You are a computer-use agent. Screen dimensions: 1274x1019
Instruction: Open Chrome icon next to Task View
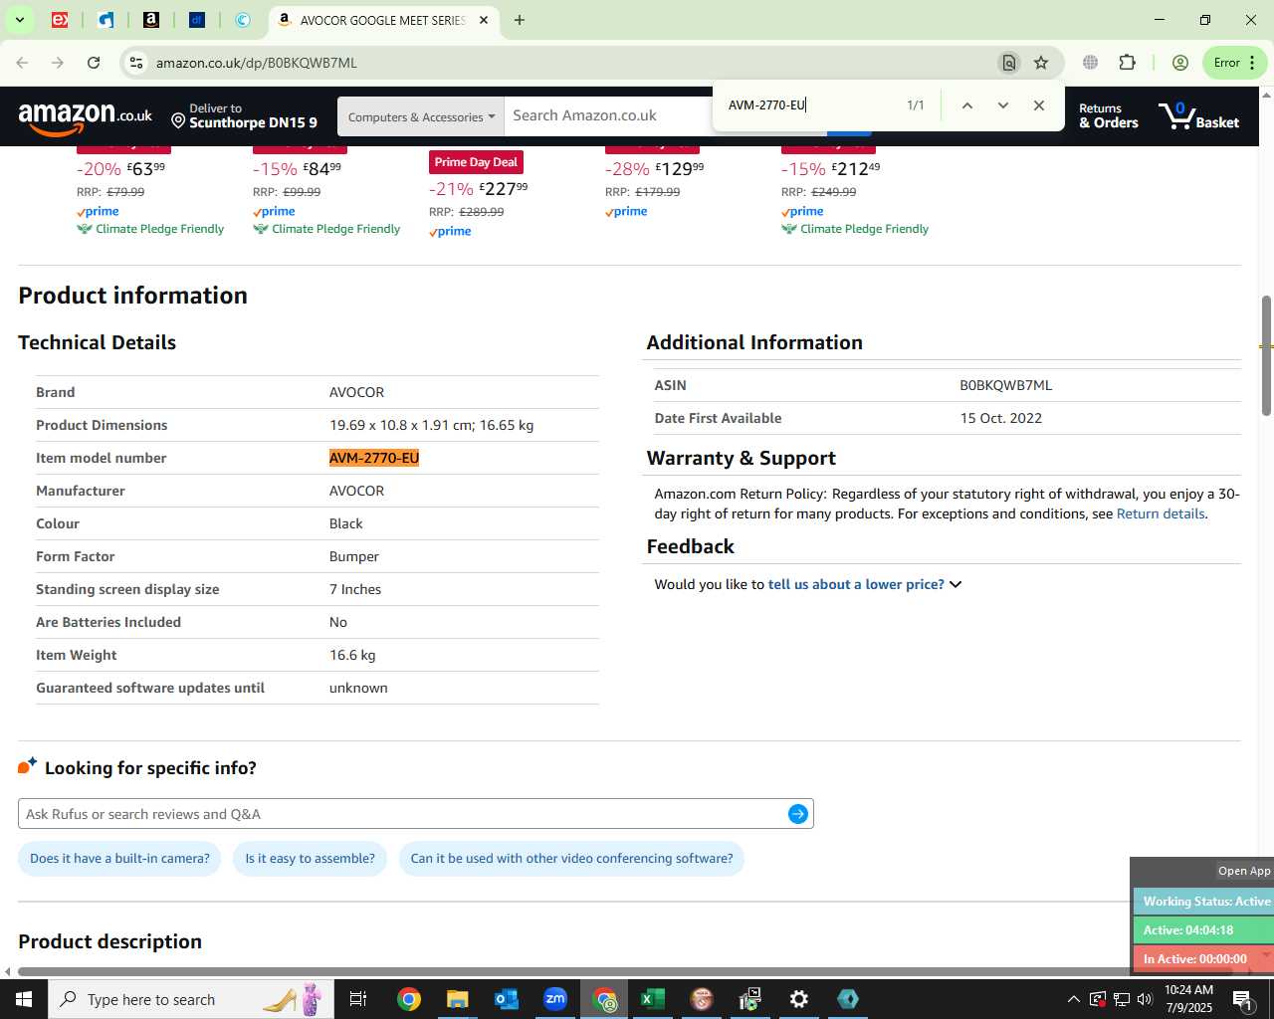[408, 999]
